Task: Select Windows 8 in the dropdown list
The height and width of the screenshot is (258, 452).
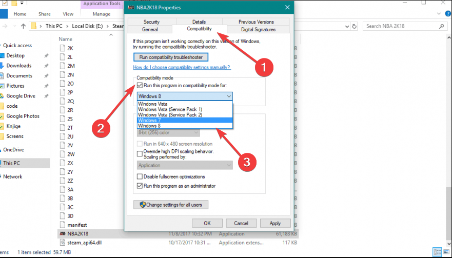Action: click(x=185, y=126)
